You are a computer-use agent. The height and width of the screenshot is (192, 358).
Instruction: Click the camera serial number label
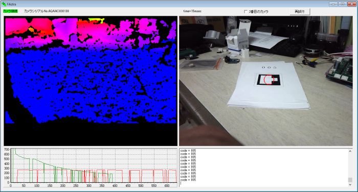(47, 11)
